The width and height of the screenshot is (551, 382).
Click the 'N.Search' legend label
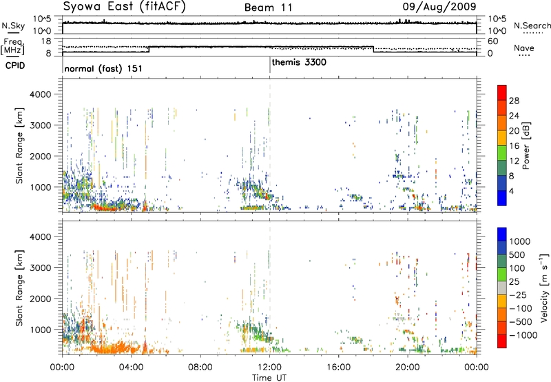click(x=532, y=26)
